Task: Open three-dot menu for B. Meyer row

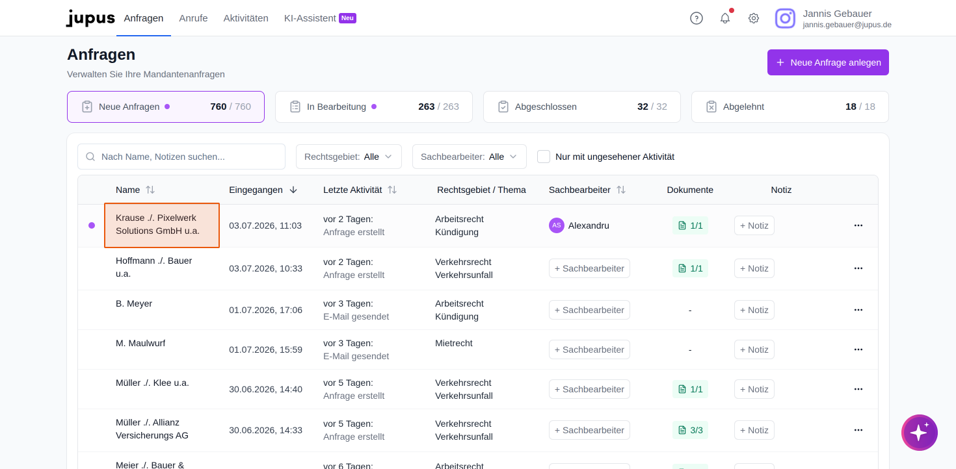Action: point(858,310)
